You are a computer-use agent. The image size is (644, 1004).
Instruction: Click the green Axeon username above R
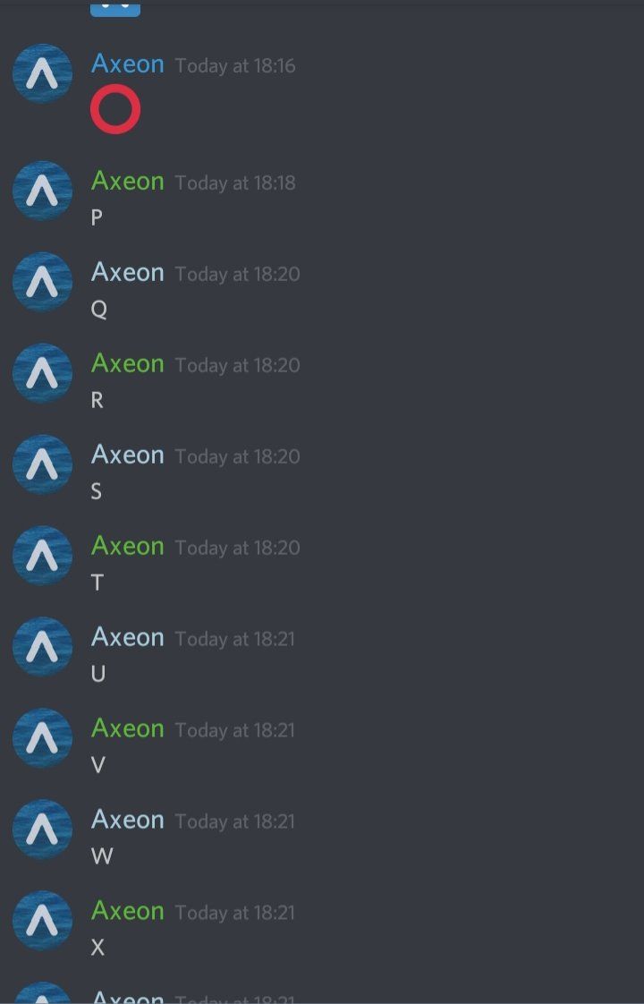click(x=128, y=363)
